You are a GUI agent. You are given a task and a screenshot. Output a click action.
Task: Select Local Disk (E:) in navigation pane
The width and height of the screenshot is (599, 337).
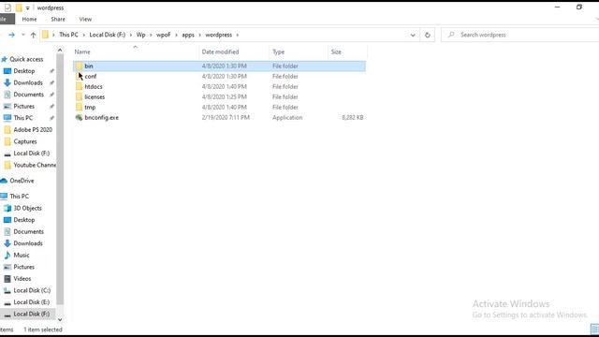31,302
